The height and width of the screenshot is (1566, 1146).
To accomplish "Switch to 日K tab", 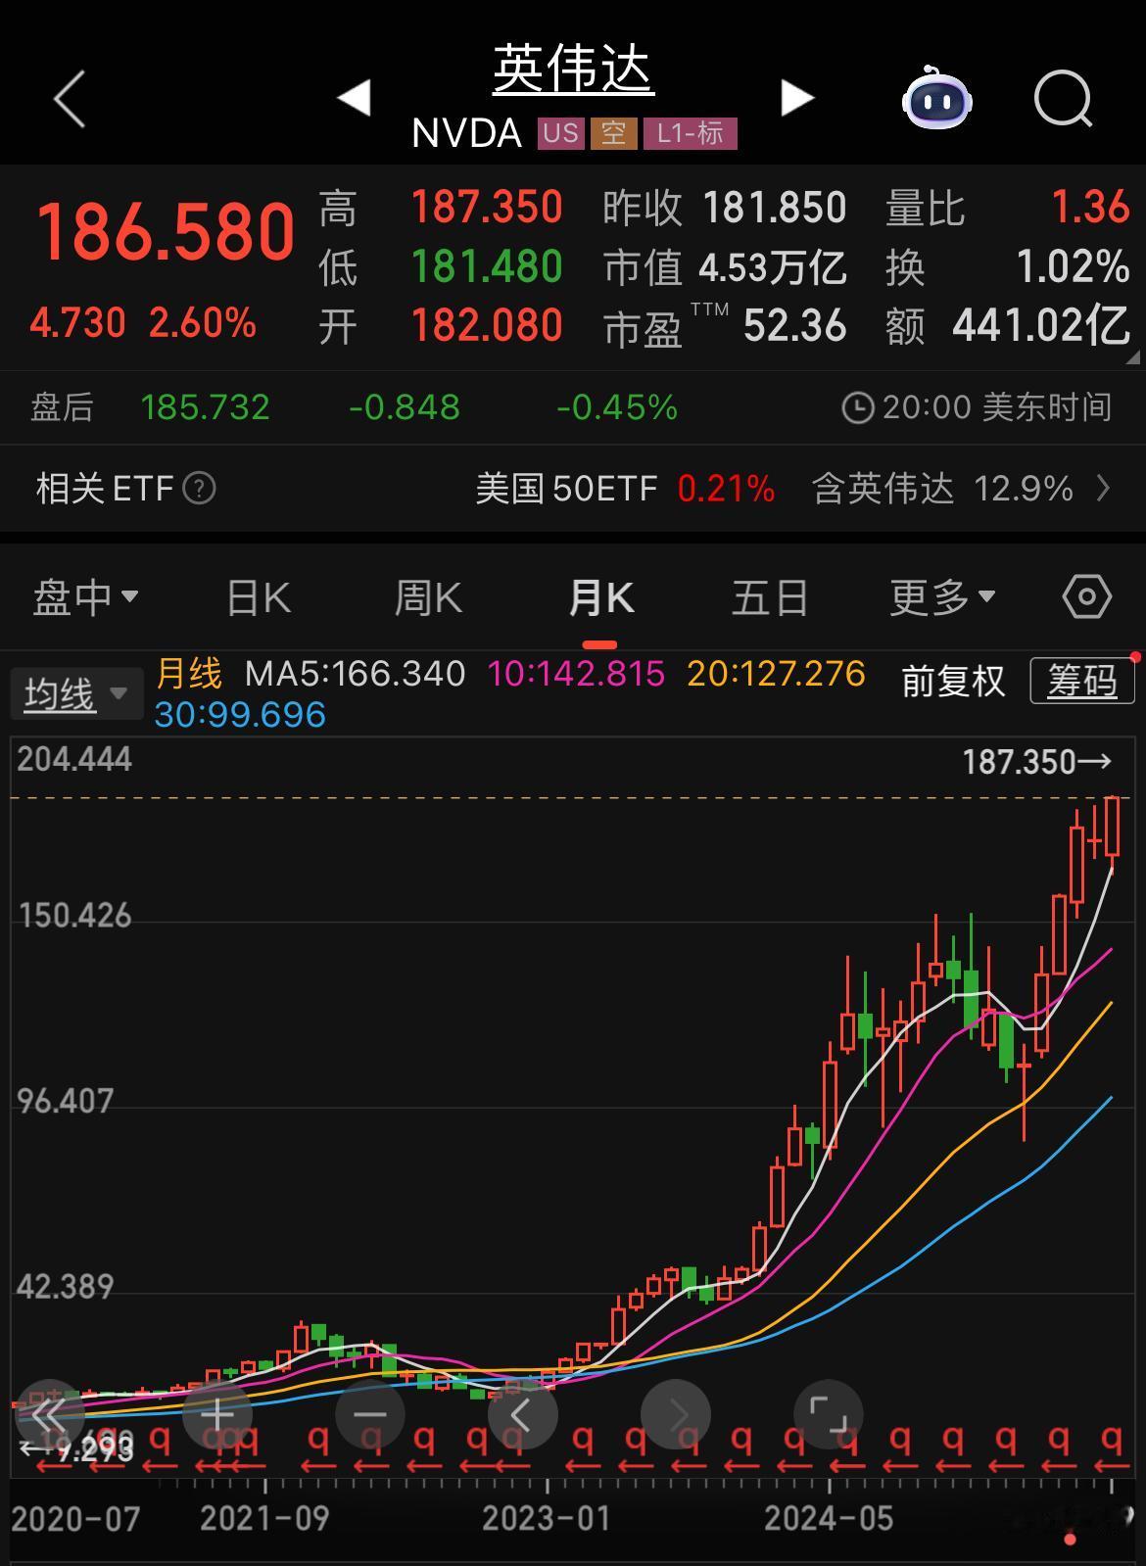I will 259,596.
